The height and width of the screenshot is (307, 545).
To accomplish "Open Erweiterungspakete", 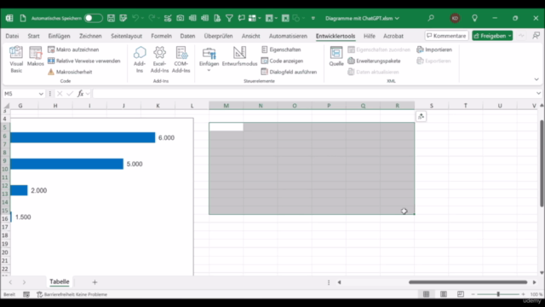I will coord(374,61).
